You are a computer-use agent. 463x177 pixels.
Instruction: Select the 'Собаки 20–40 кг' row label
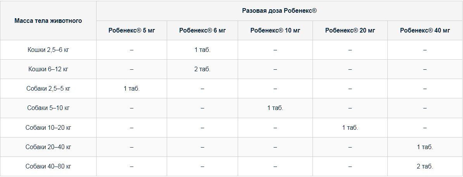pyautogui.click(x=48, y=147)
